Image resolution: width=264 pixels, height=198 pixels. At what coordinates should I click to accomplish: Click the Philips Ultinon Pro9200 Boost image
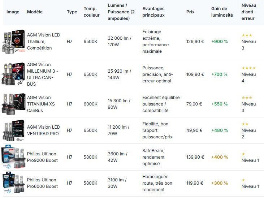[x=13, y=157]
